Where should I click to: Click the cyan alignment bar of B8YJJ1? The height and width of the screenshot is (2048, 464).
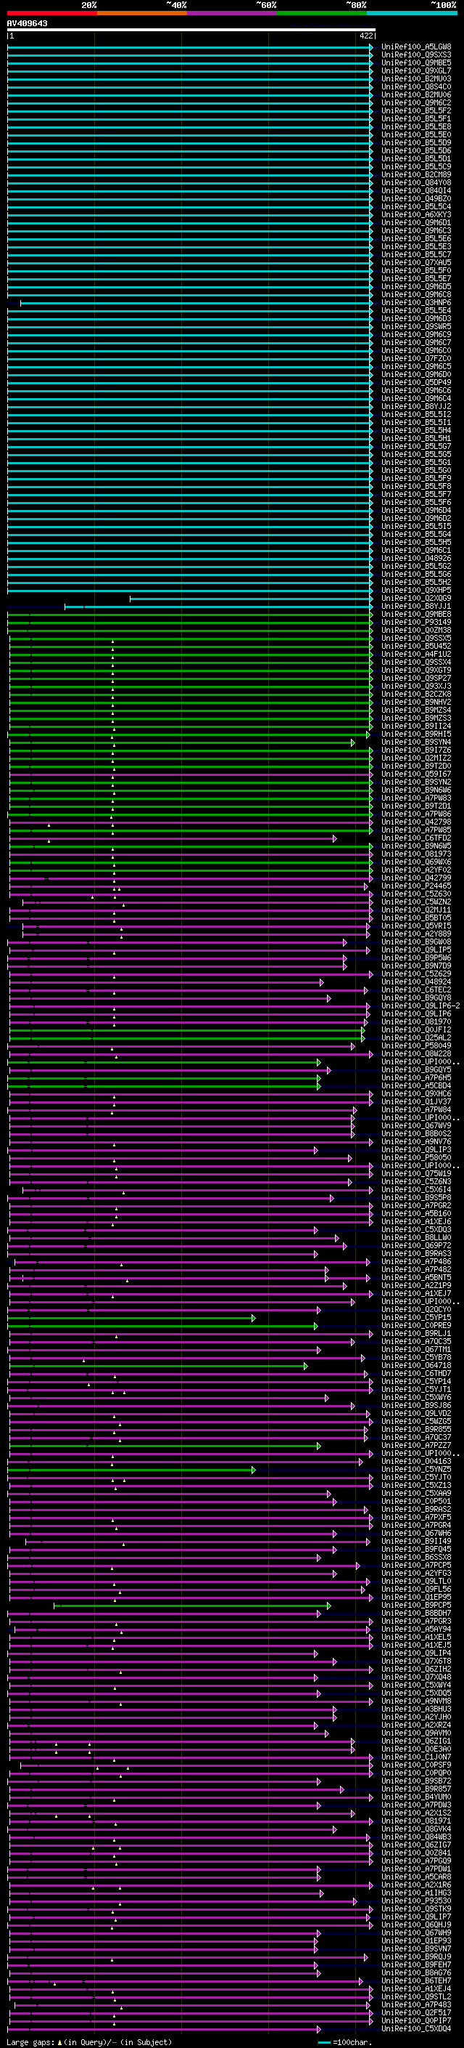219,607
